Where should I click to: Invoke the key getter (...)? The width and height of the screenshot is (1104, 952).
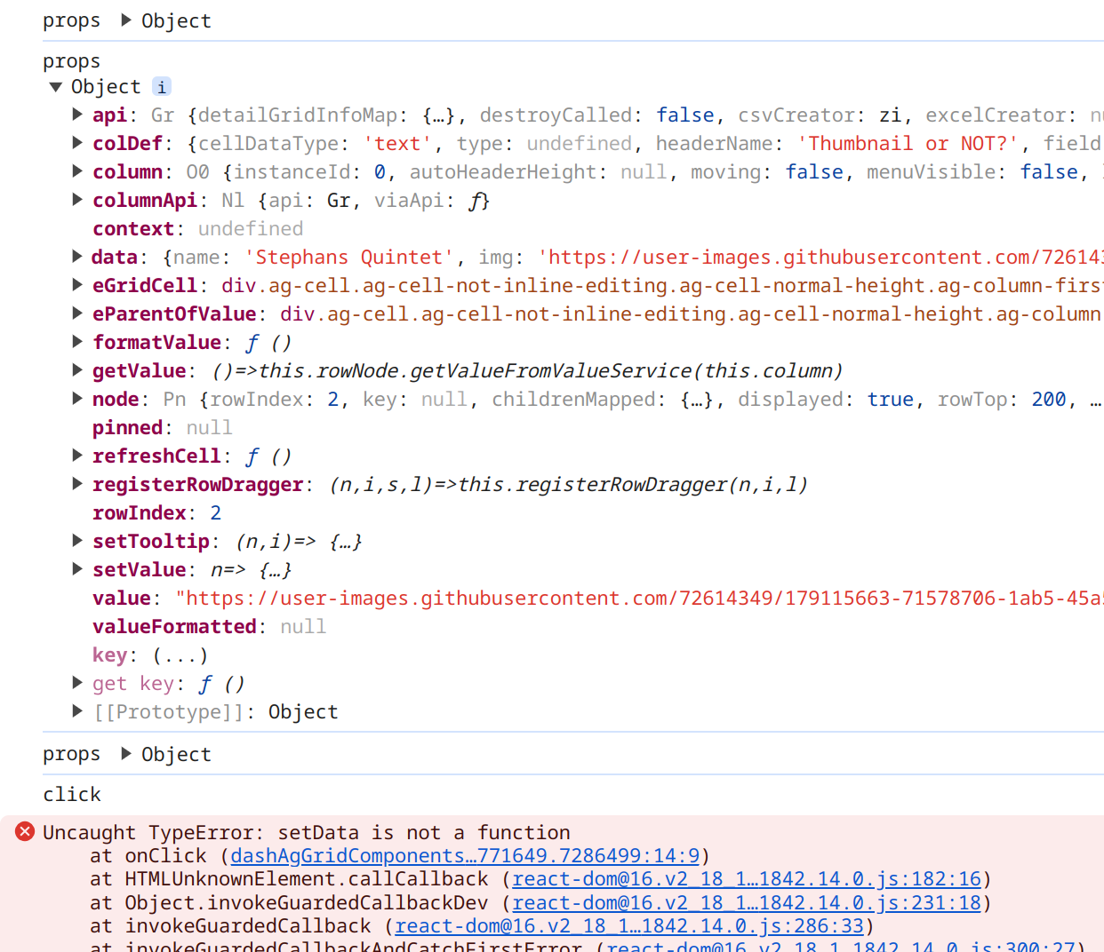pos(180,655)
